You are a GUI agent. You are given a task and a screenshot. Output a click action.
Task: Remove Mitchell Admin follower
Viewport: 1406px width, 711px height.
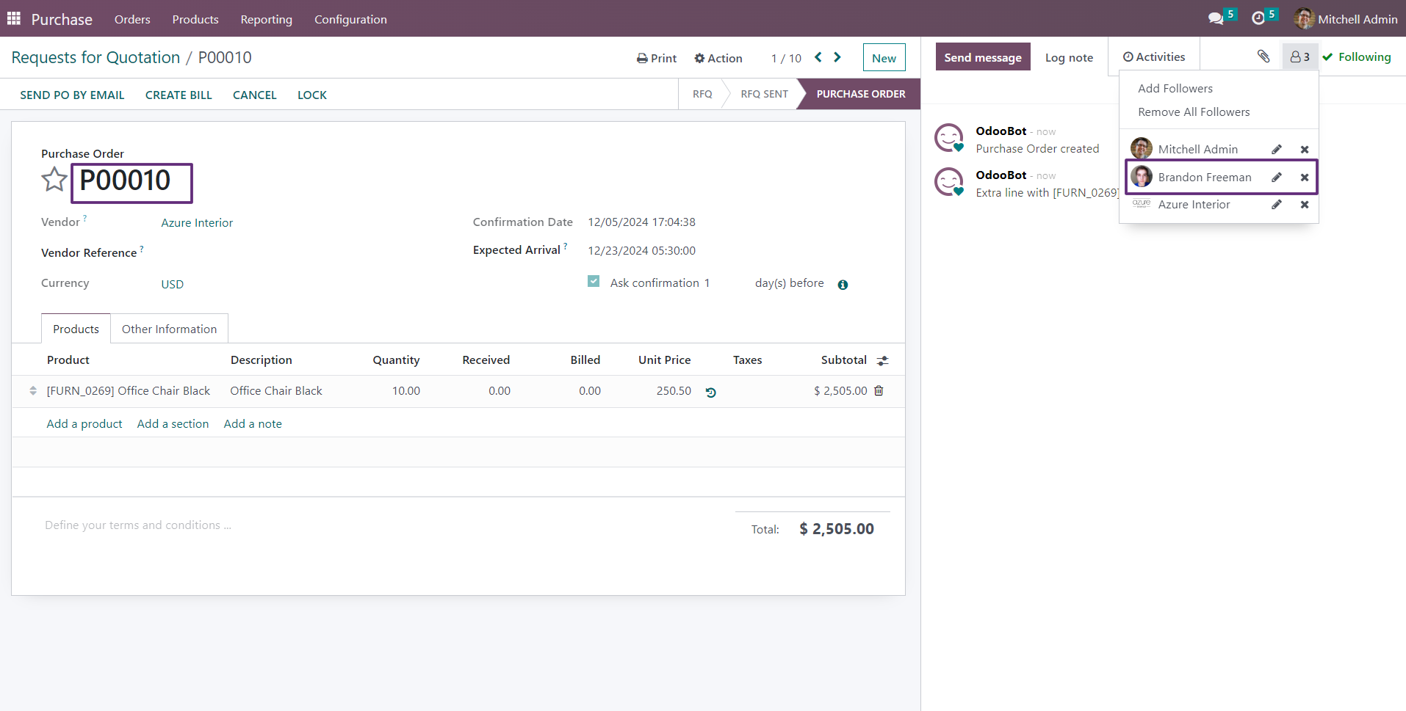1305,150
